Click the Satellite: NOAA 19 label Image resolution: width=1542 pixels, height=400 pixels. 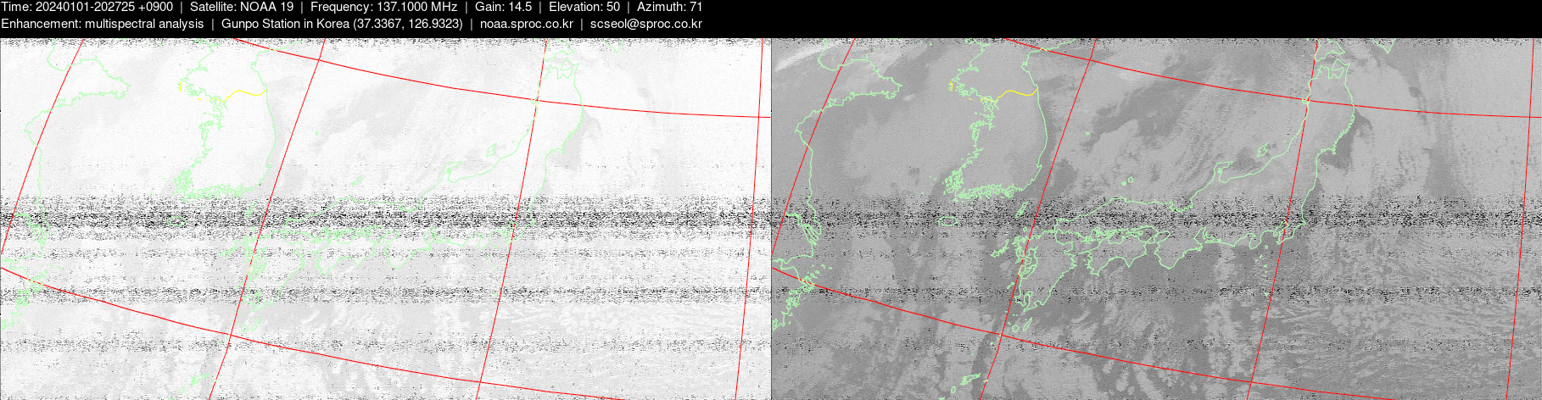tap(241, 7)
